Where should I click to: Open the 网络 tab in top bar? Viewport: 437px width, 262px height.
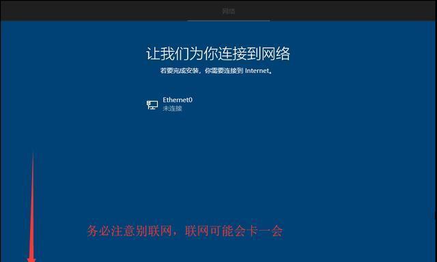point(228,11)
